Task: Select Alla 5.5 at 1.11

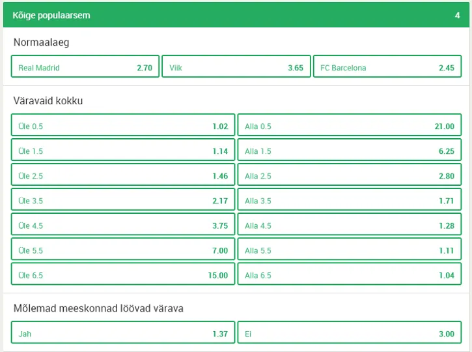Action: [349, 250]
